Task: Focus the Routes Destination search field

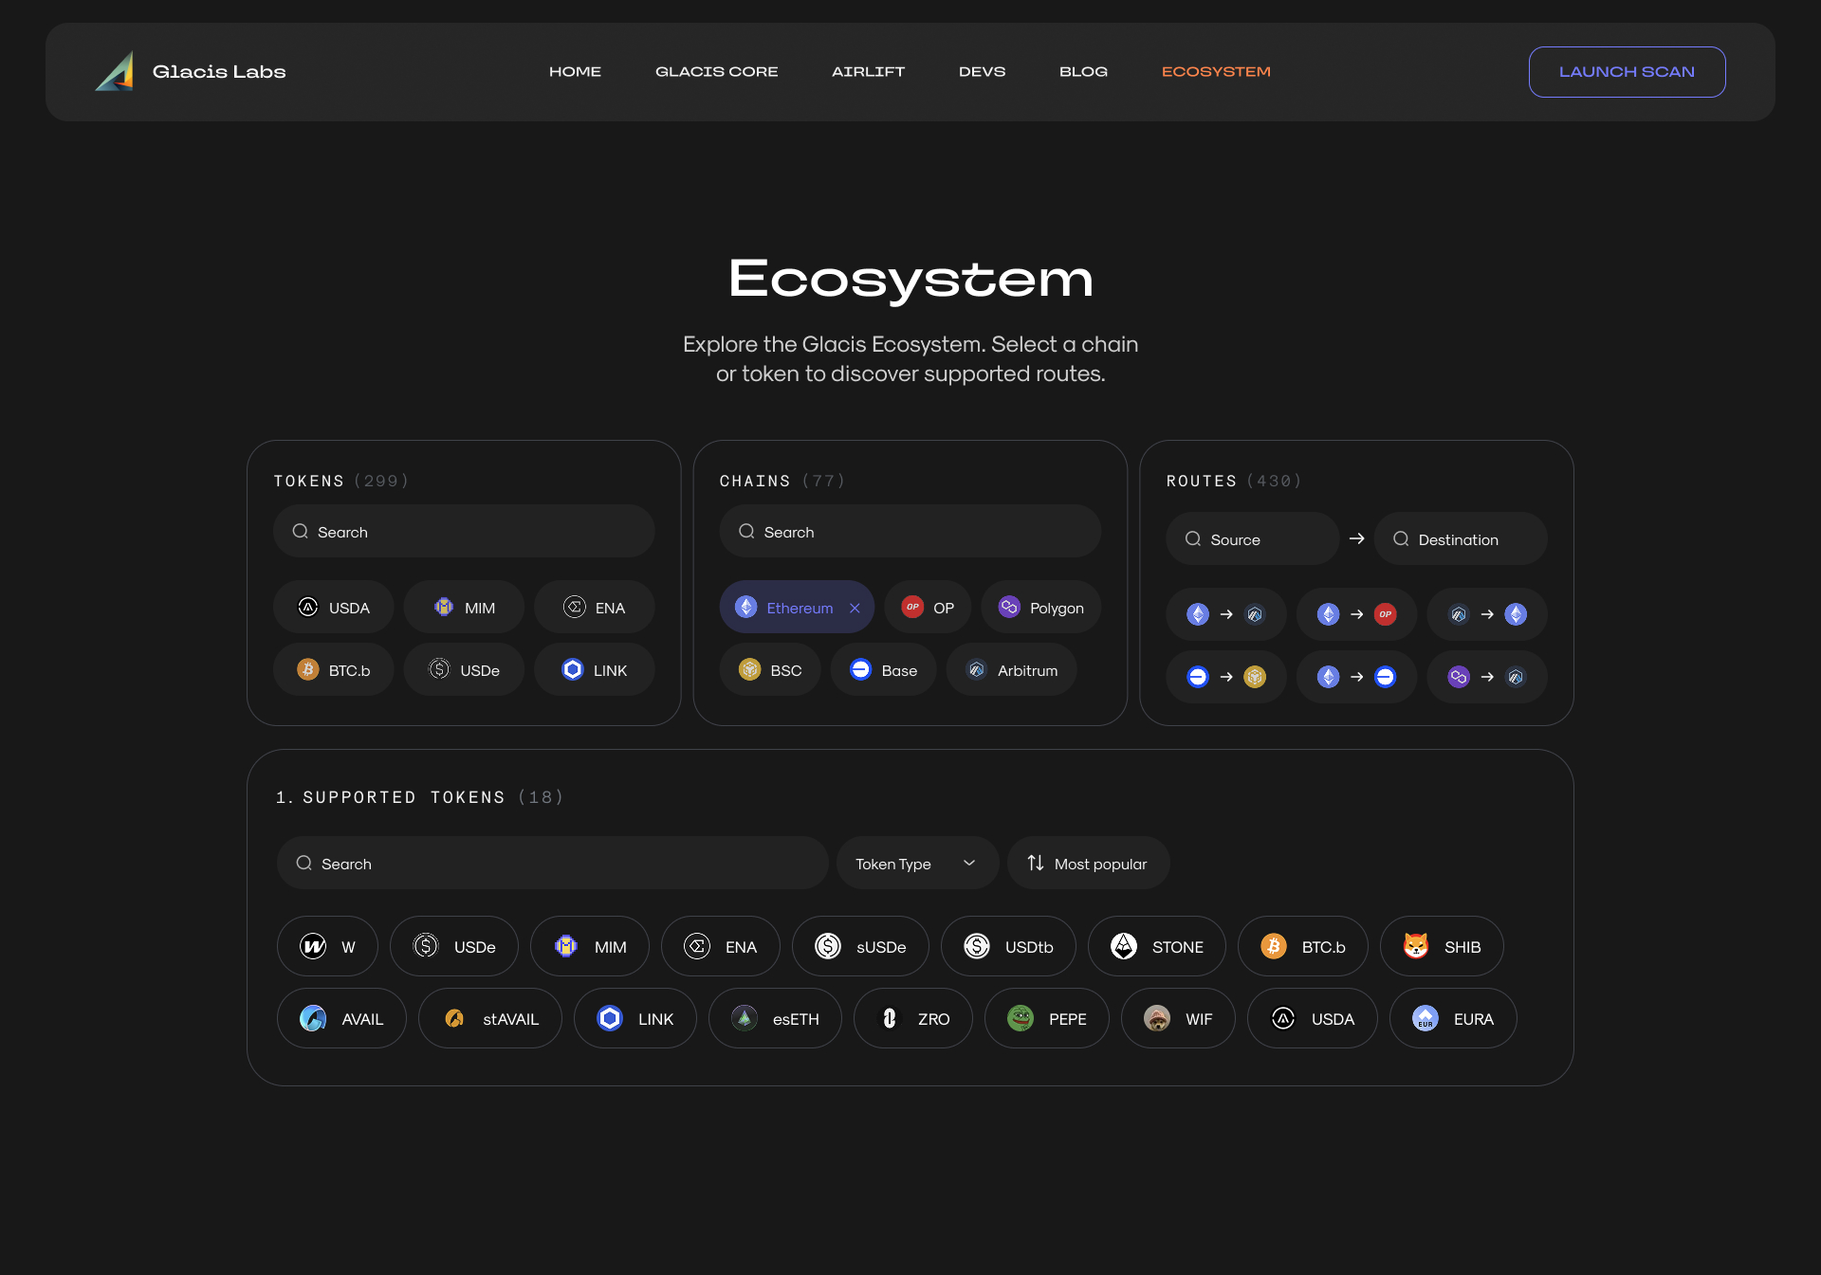Action: pyautogui.click(x=1461, y=539)
